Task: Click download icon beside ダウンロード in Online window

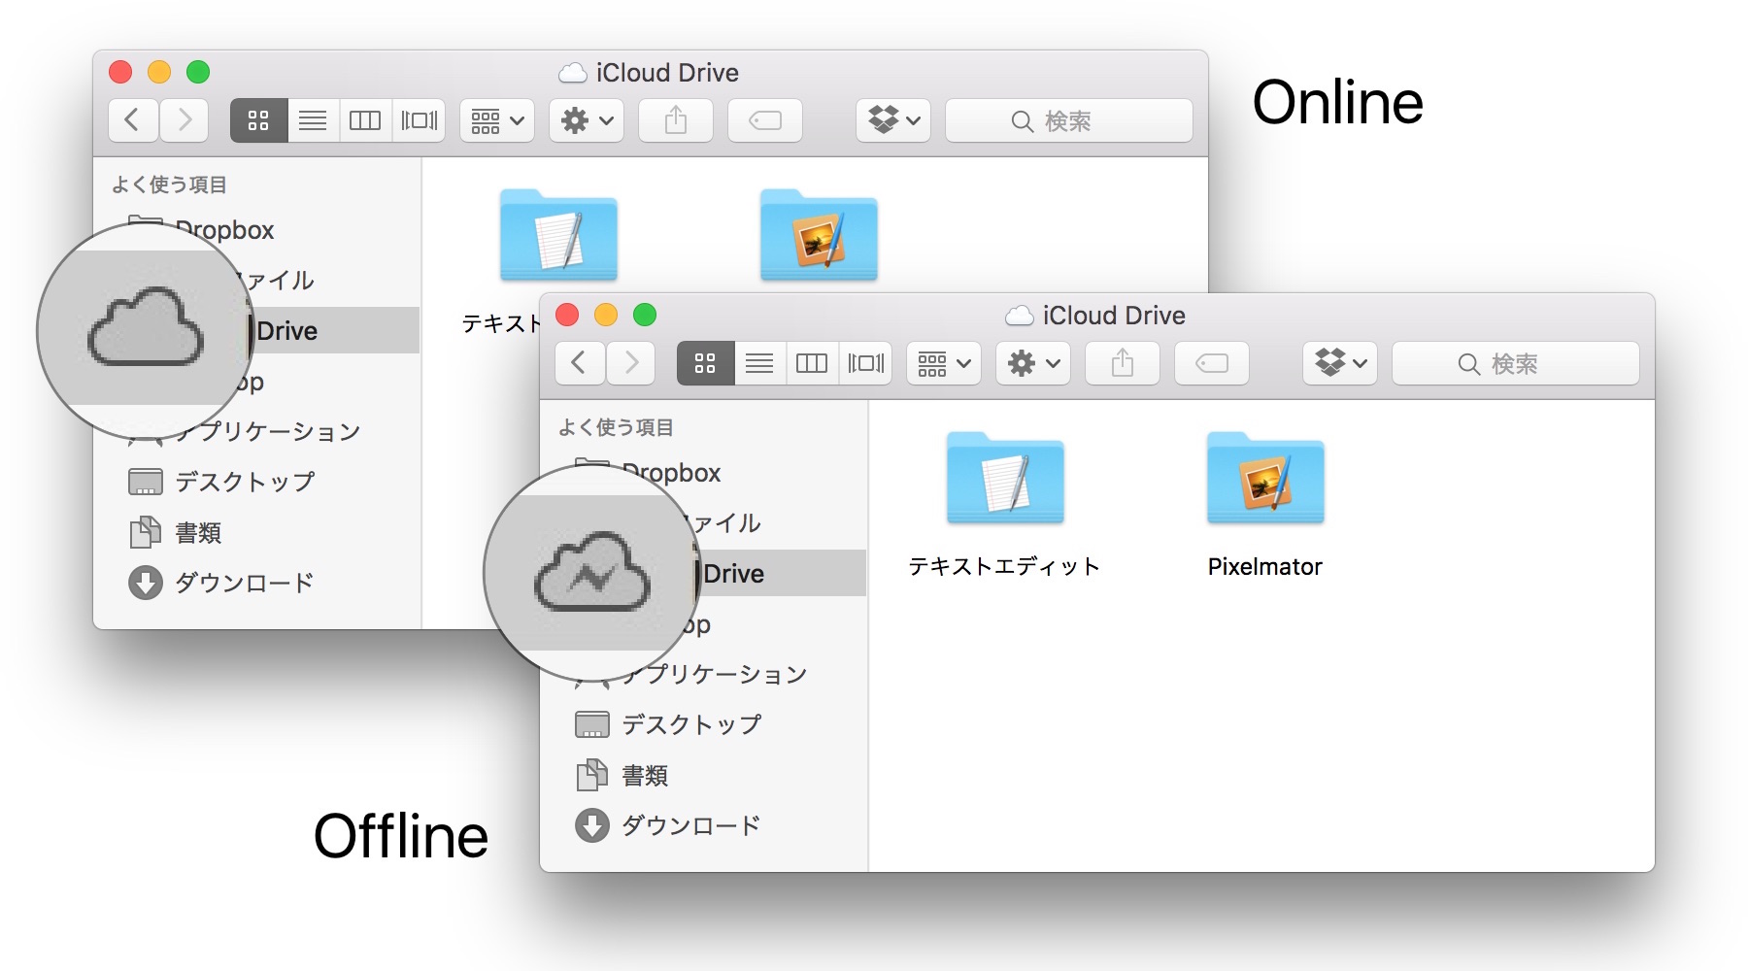Action: click(146, 583)
